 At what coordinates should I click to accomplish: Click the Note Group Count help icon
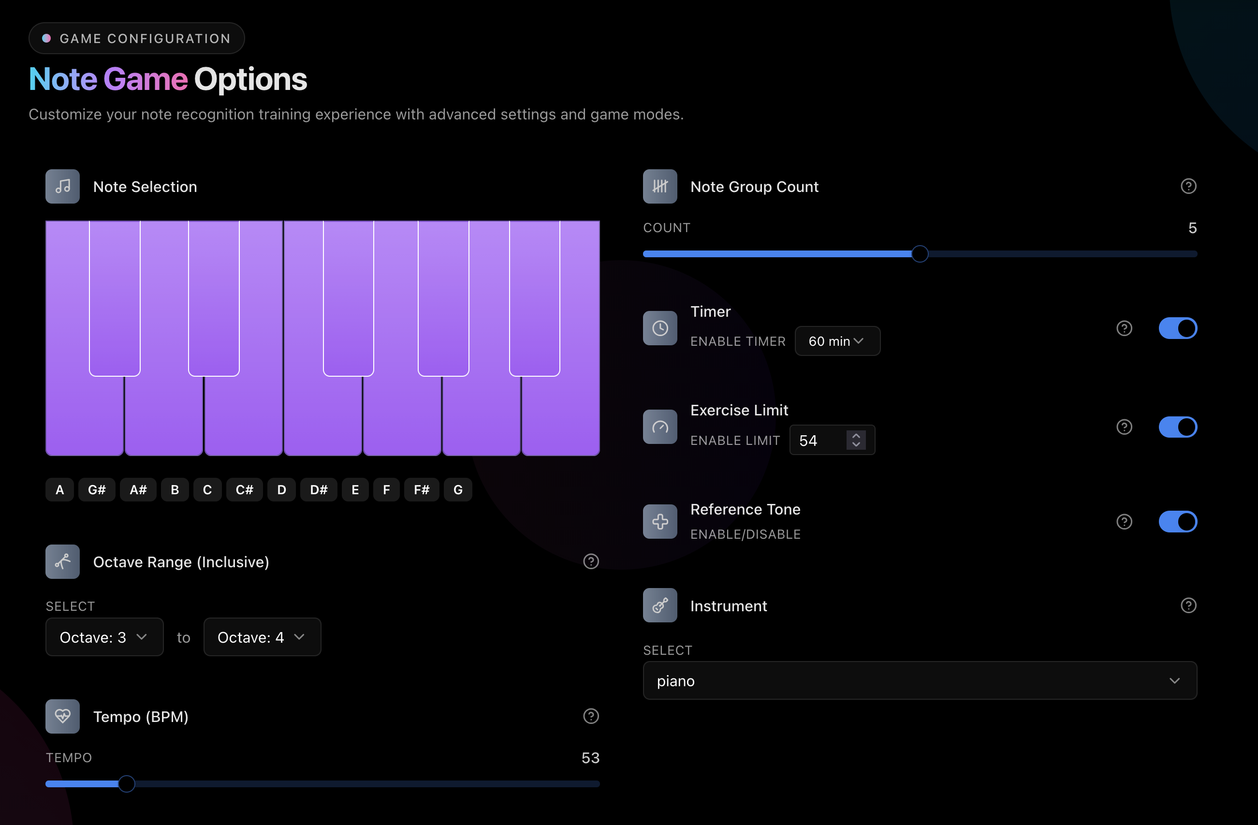(1188, 186)
